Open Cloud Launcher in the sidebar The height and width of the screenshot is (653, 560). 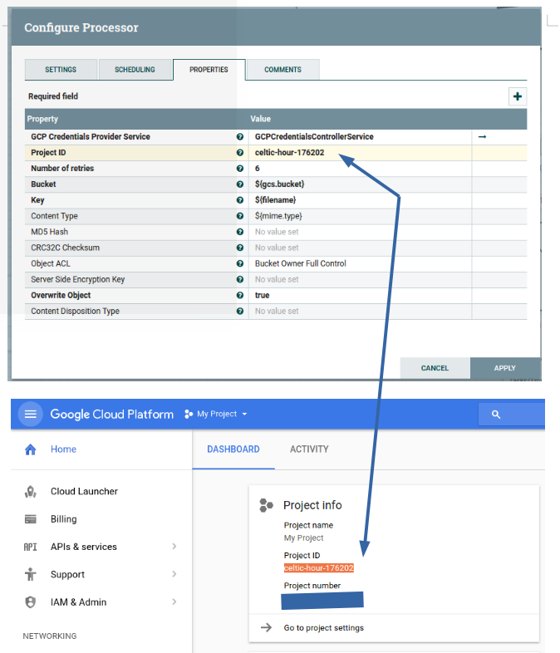pos(84,491)
